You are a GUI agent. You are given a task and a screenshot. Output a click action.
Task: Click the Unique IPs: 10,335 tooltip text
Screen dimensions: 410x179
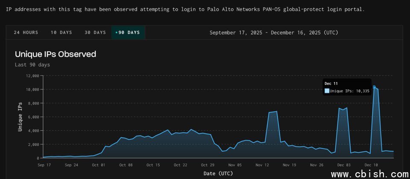tap(349, 91)
